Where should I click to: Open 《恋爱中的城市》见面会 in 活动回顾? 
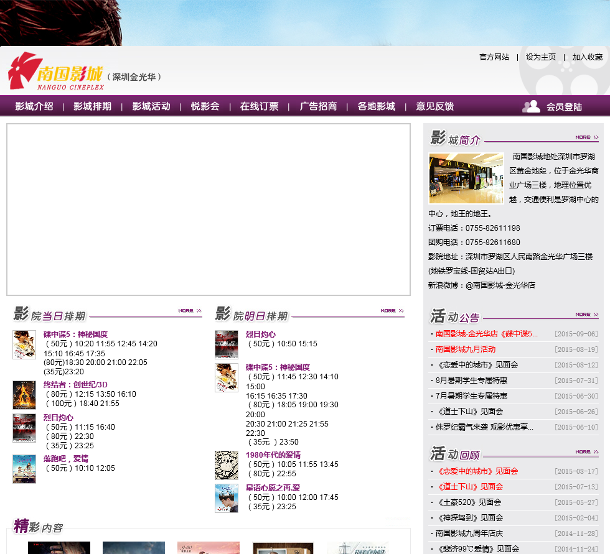pyautogui.click(x=477, y=471)
